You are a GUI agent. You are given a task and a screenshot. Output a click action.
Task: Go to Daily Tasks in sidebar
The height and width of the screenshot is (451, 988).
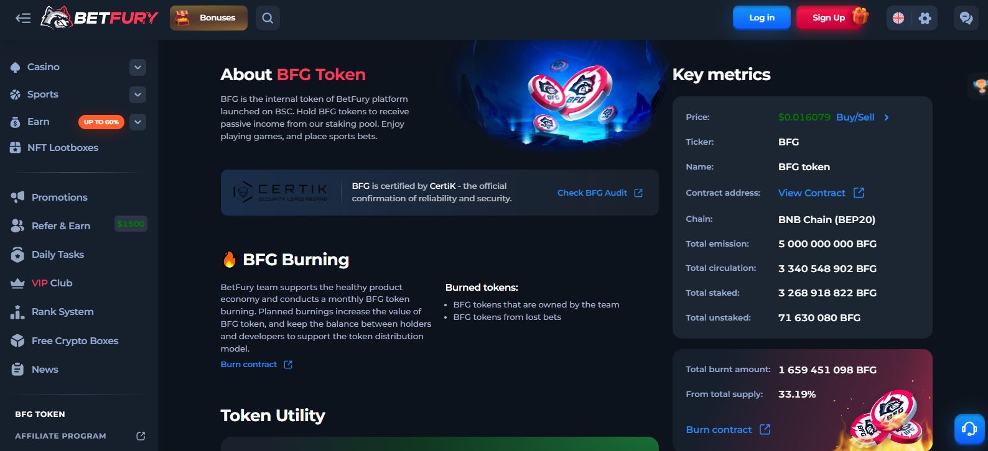pos(57,255)
